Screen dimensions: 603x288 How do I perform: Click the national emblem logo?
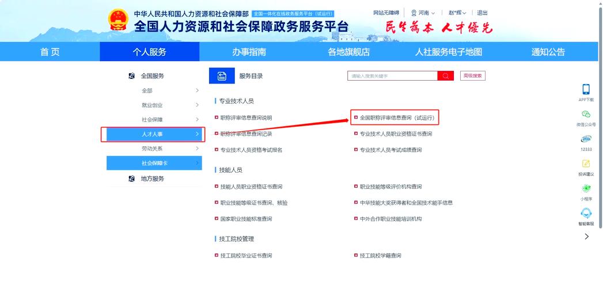click(118, 20)
